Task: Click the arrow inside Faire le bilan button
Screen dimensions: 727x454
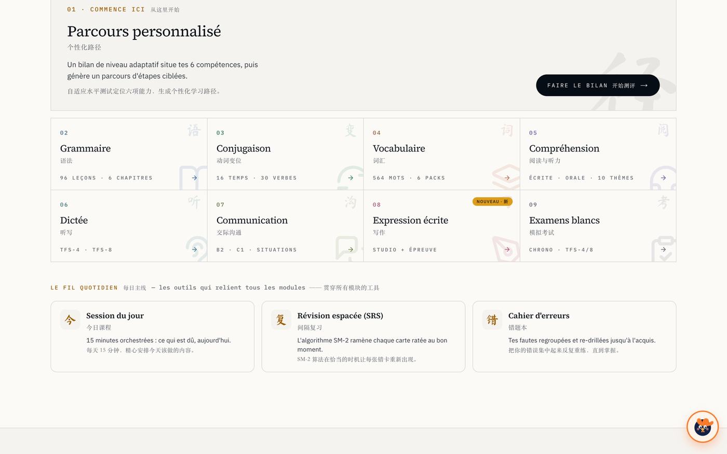Action: 644,86
